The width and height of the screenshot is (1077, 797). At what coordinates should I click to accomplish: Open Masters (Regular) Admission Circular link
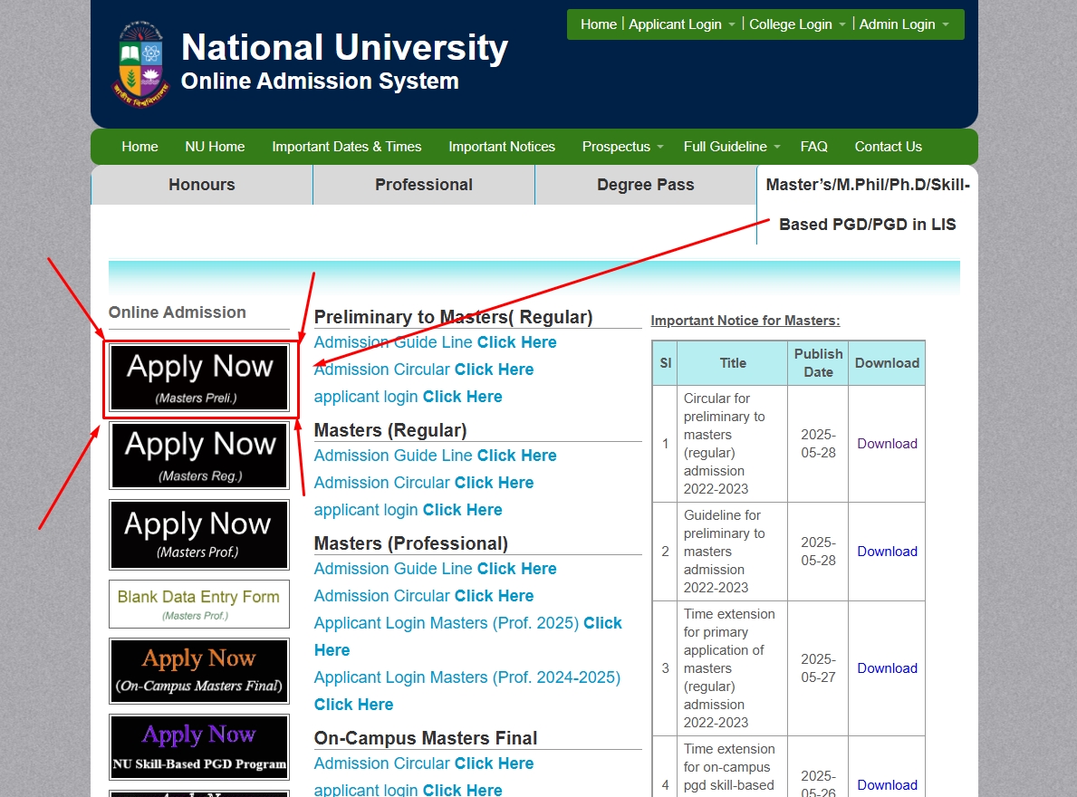coord(423,483)
